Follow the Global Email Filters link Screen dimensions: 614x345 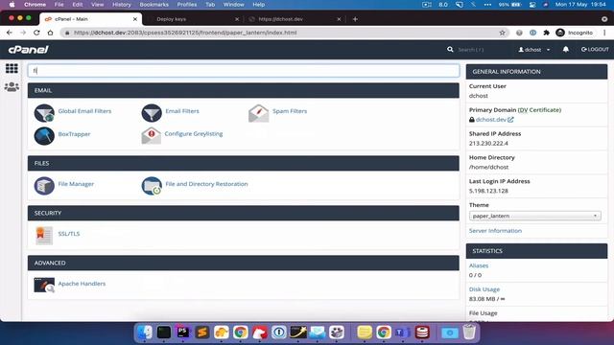pos(84,111)
